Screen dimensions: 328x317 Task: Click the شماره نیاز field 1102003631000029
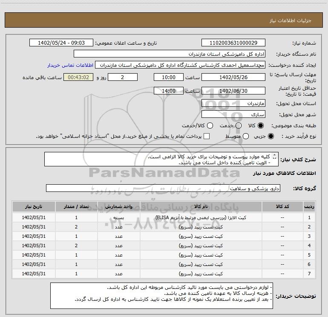[233, 43]
